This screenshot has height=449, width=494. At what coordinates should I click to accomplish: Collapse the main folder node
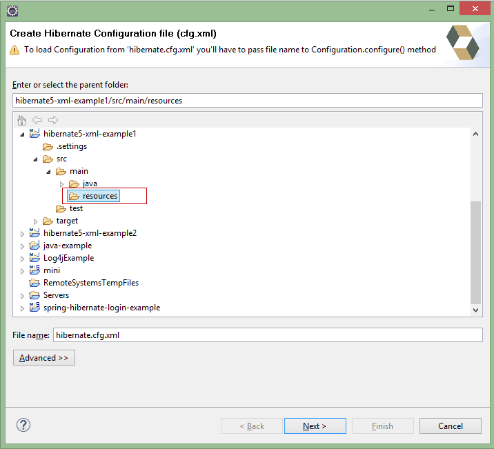coord(48,172)
